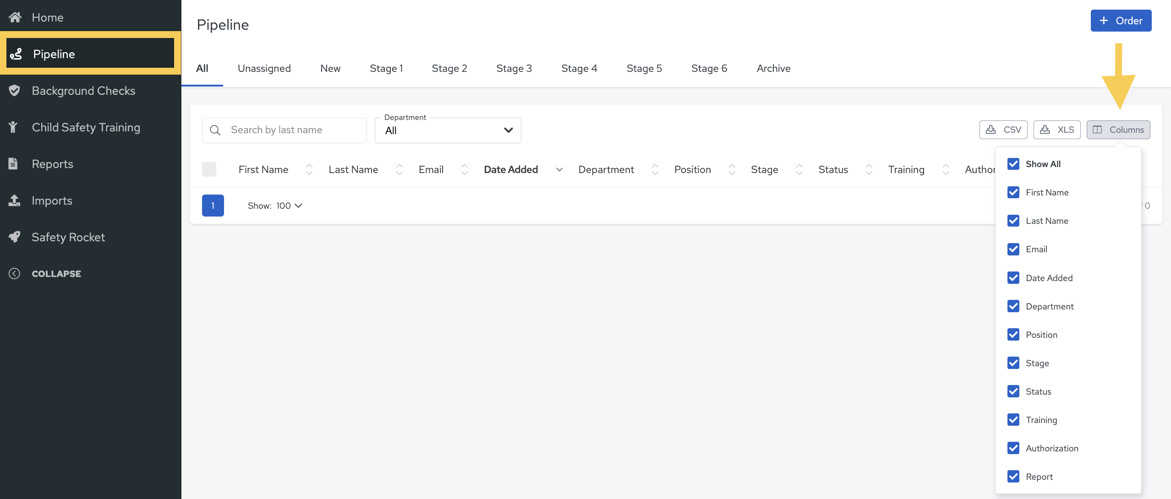Switch to the Stage 5 tab
The width and height of the screenshot is (1171, 499).
point(644,69)
